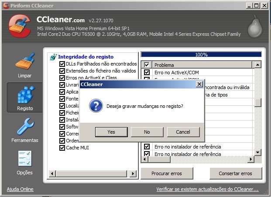Viewport: 271px width, 197px height.
Task: Click the CCleaner title bar icon
Action: 6,5
